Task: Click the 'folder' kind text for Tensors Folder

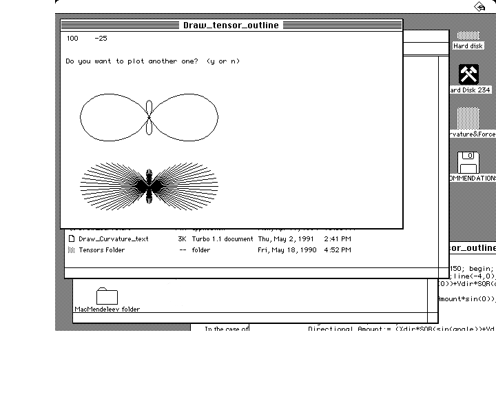Action: [201, 250]
